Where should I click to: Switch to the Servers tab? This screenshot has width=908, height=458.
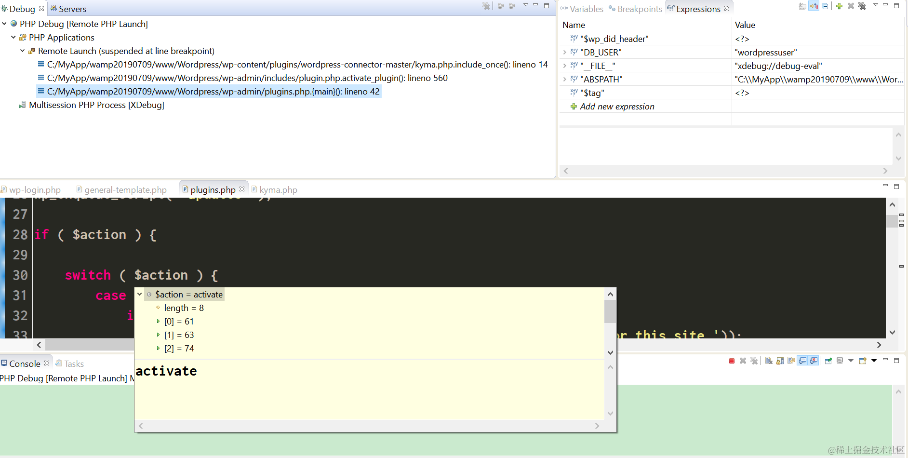tap(68, 9)
